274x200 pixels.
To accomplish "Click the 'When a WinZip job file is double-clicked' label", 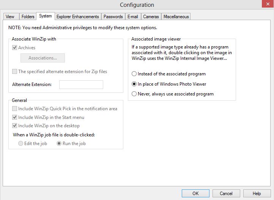I will pos(54,135).
